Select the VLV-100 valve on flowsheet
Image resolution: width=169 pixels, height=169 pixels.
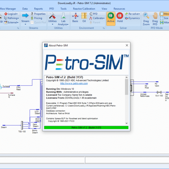(159, 92)
